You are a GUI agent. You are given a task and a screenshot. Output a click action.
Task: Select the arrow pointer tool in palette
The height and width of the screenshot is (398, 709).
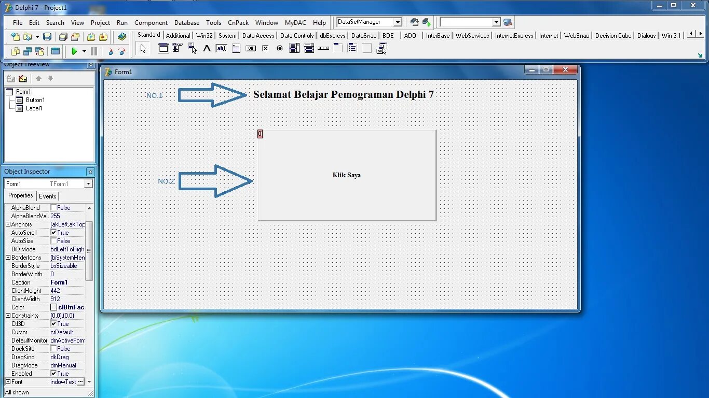pyautogui.click(x=143, y=49)
